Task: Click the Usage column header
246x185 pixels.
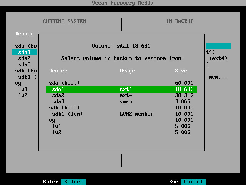Action: coord(127,71)
